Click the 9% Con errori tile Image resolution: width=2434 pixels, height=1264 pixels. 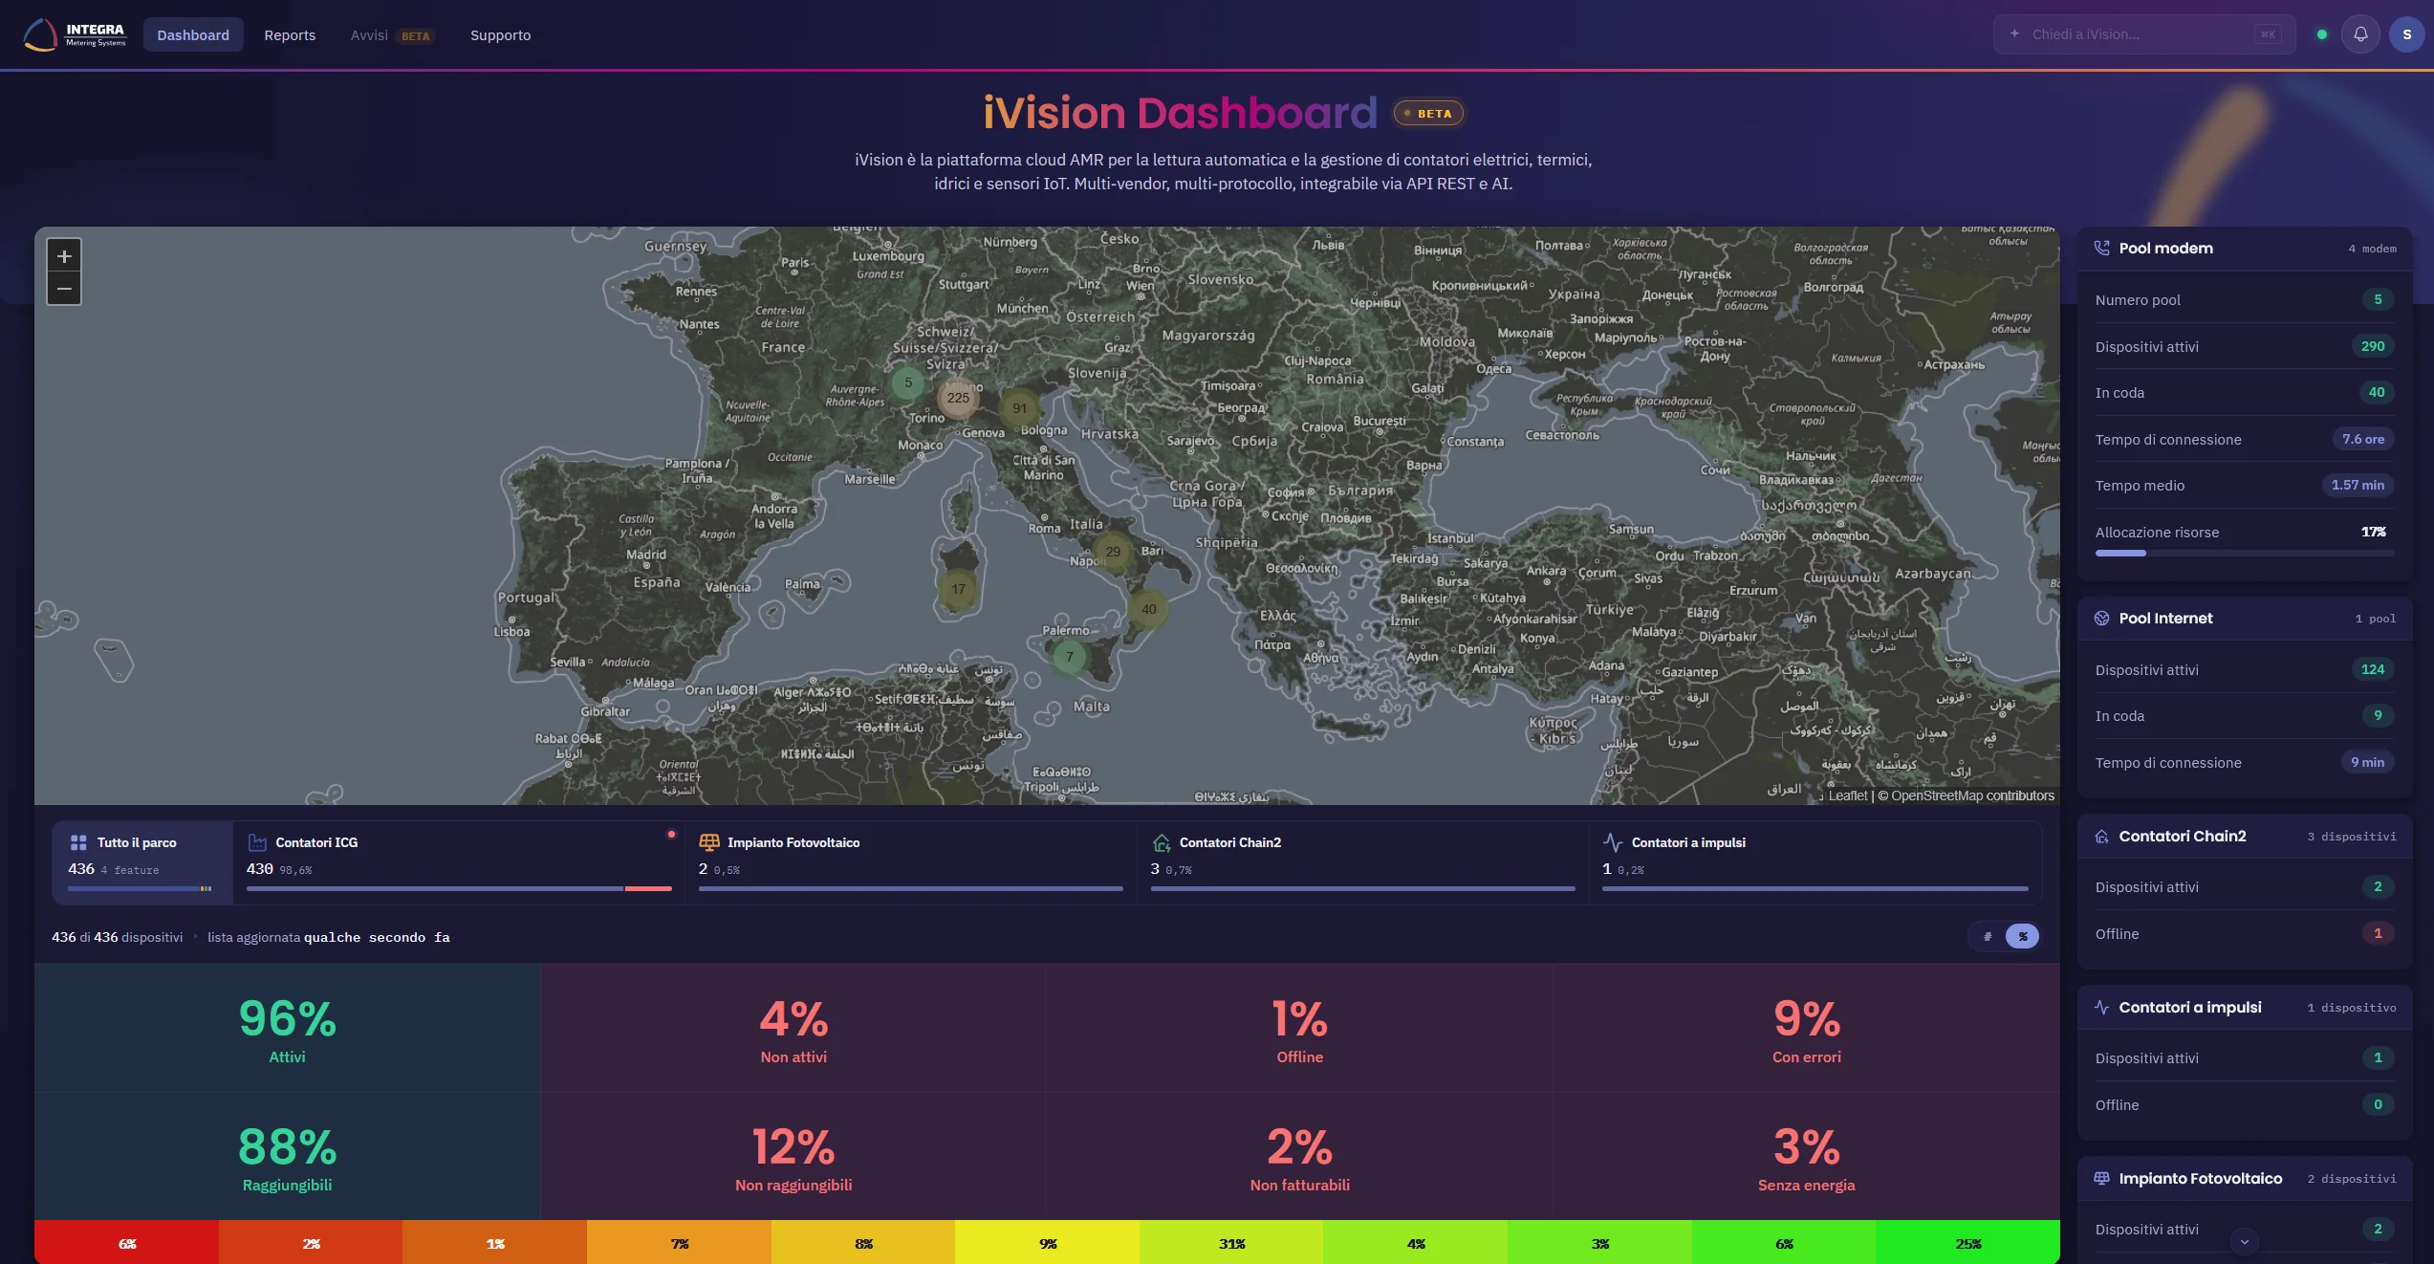click(1806, 1028)
